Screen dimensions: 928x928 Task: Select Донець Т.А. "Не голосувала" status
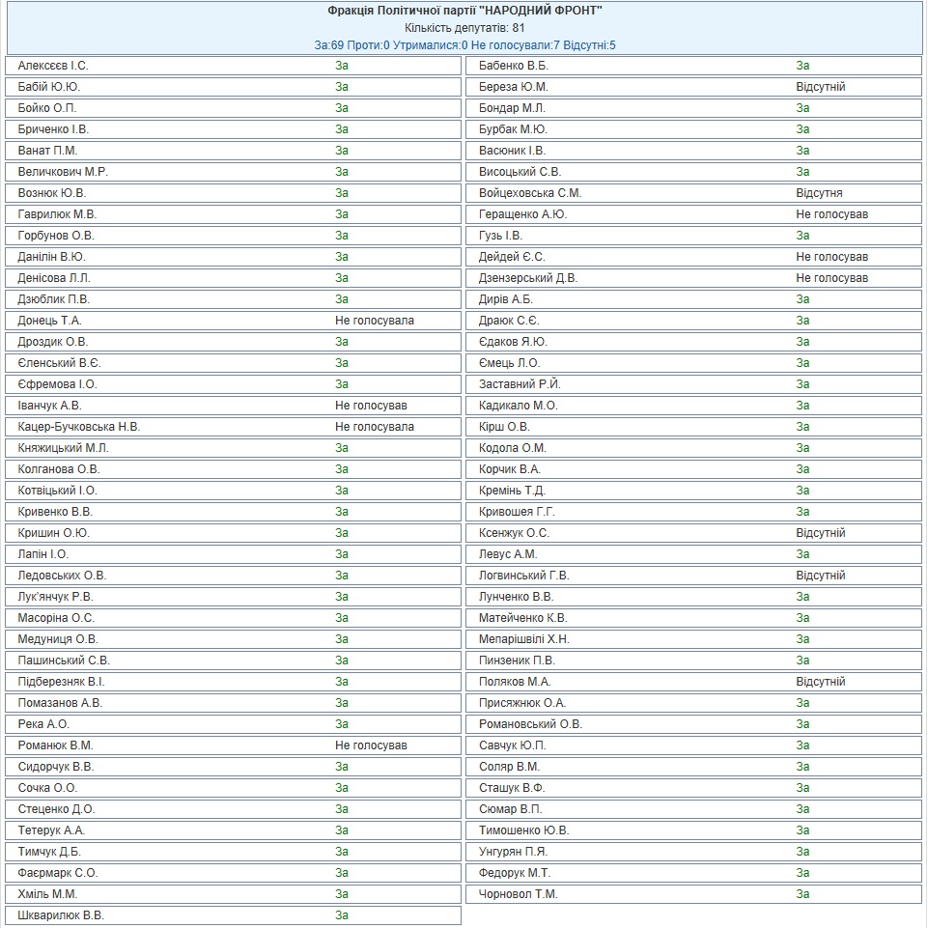[x=374, y=321]
